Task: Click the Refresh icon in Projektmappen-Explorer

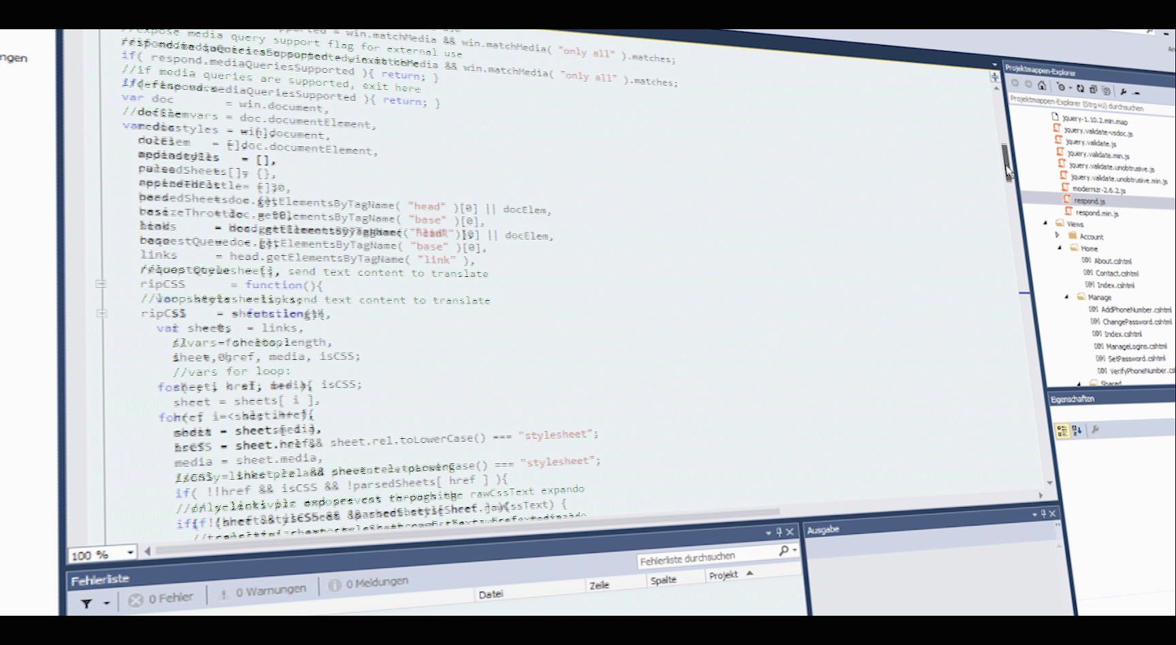Action: pos(1080,88)
